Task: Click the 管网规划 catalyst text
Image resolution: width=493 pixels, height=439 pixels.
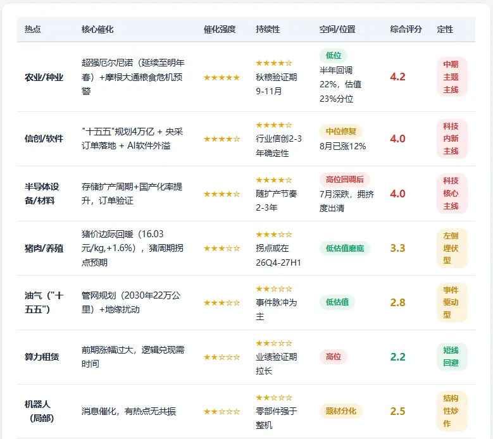Action: [x=131, y=302]
